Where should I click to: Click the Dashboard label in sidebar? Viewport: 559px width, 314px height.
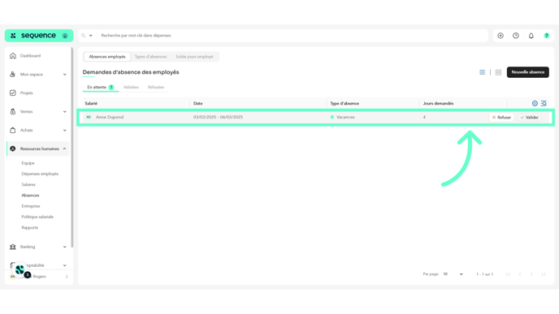30,56
